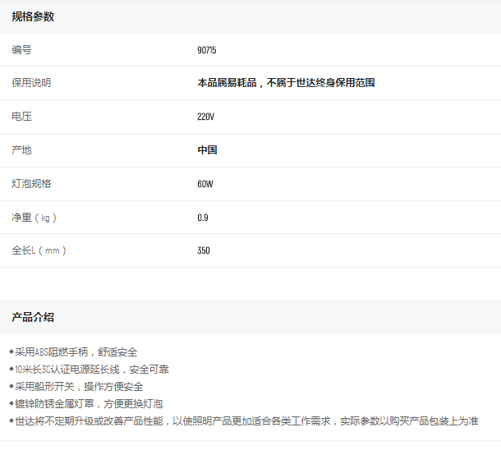Click the bold warranty text about 世达终身保用范围
501x455 pixels.
click(x=286, y=83)
